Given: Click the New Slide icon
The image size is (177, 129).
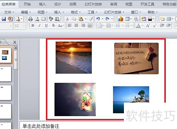Looking at the screenshot, I should pyautogui.click(x=162, y=19).
